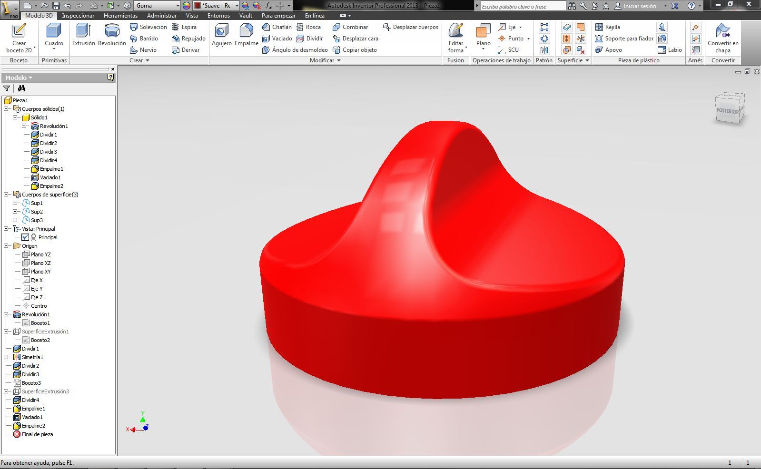
Task: Choose the Barrido sweep tool
Action: point(144,39)
